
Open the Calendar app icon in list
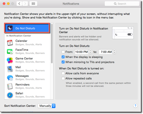[10, 43]
